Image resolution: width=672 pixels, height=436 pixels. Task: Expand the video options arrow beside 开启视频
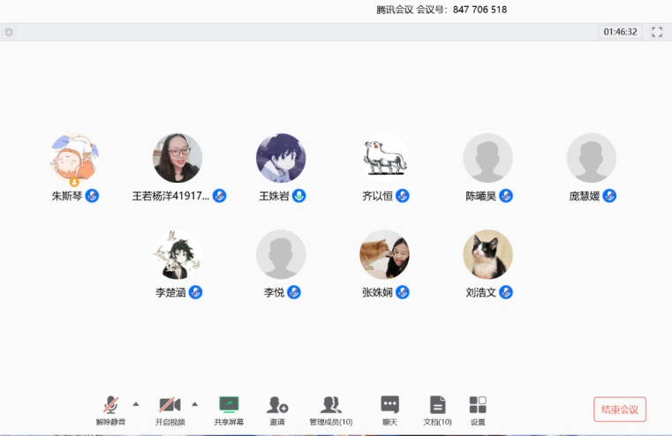coord(194,404)
